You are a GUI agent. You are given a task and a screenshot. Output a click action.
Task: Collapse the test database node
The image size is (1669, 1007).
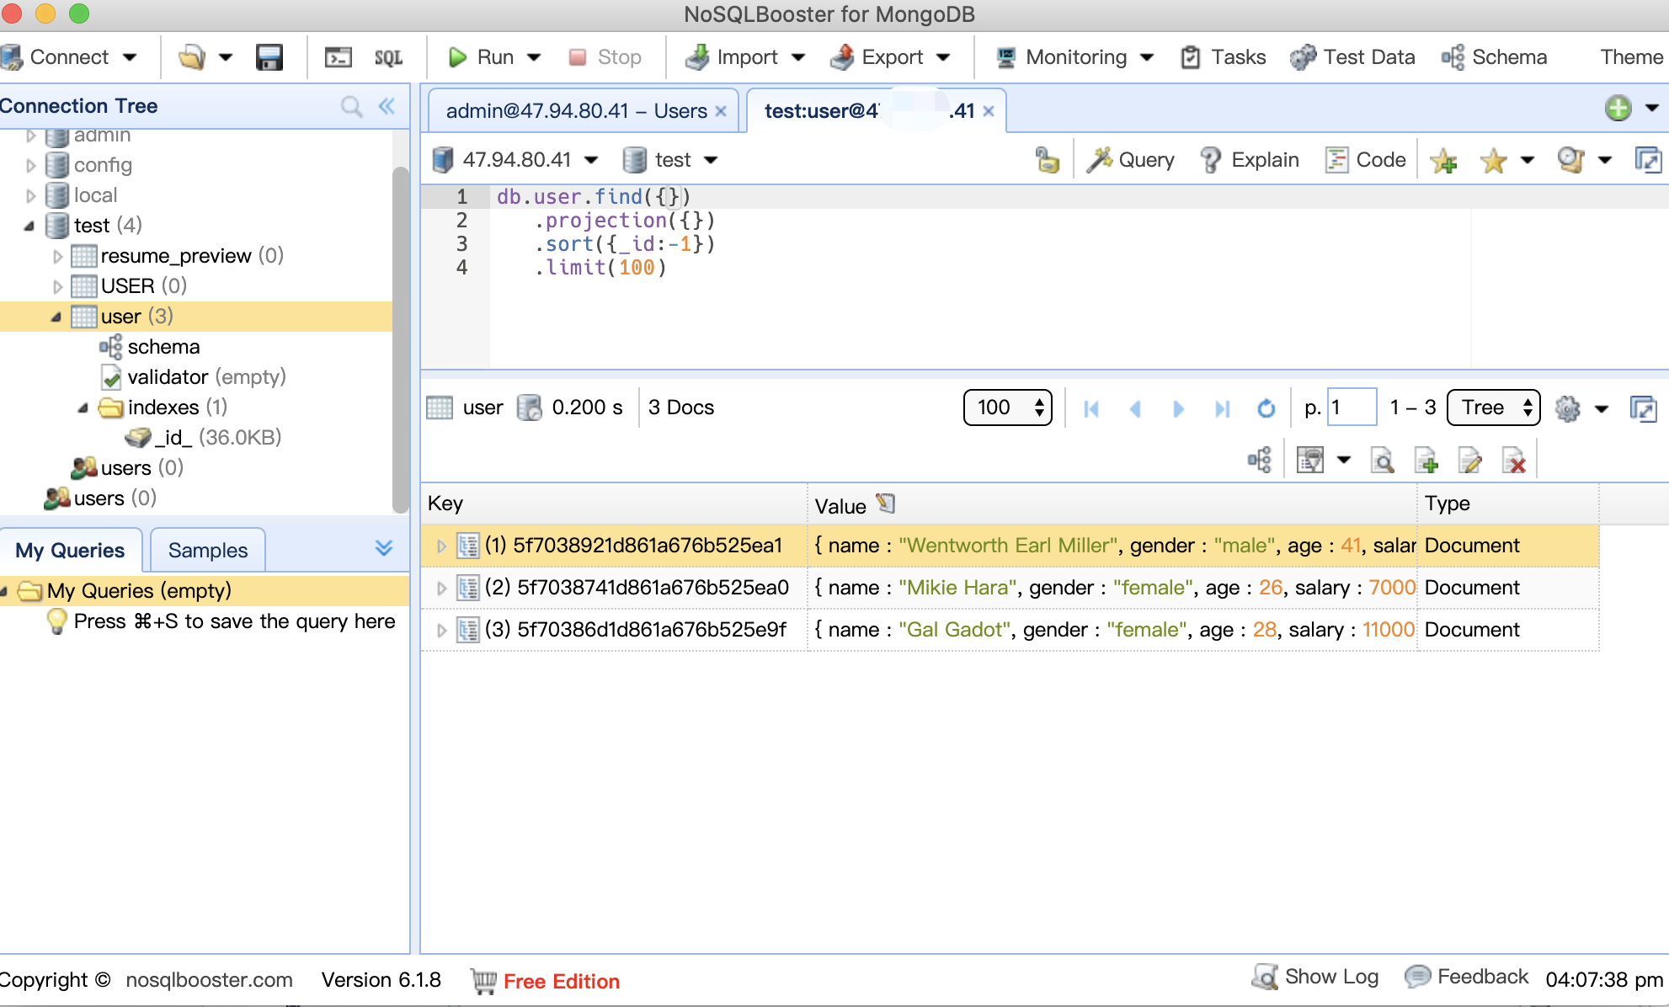pyautogui.click(x=29, y=226)
